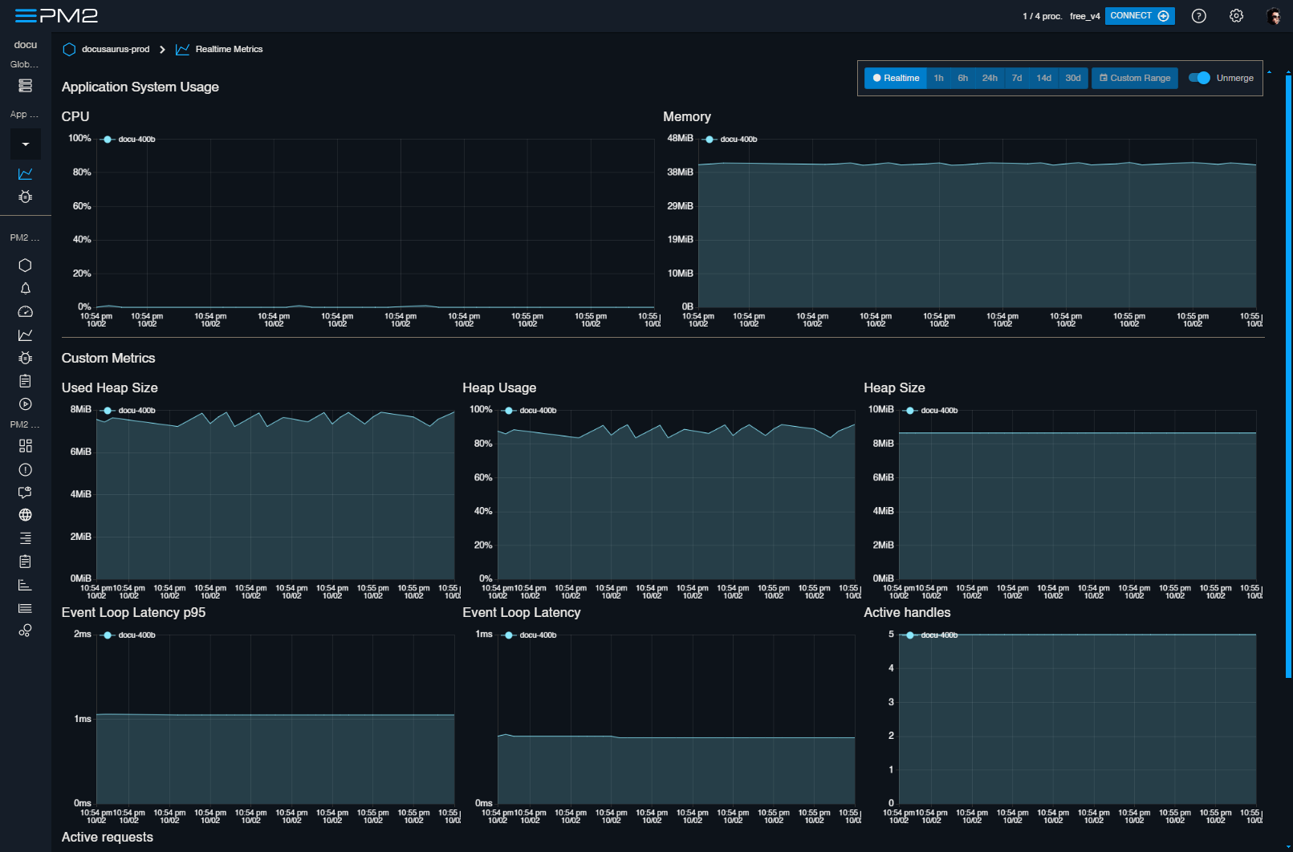This screenshot has height=852, width=1293.
Task: Open the upper clipboard icon in sidebar
Action: [25, 381]
